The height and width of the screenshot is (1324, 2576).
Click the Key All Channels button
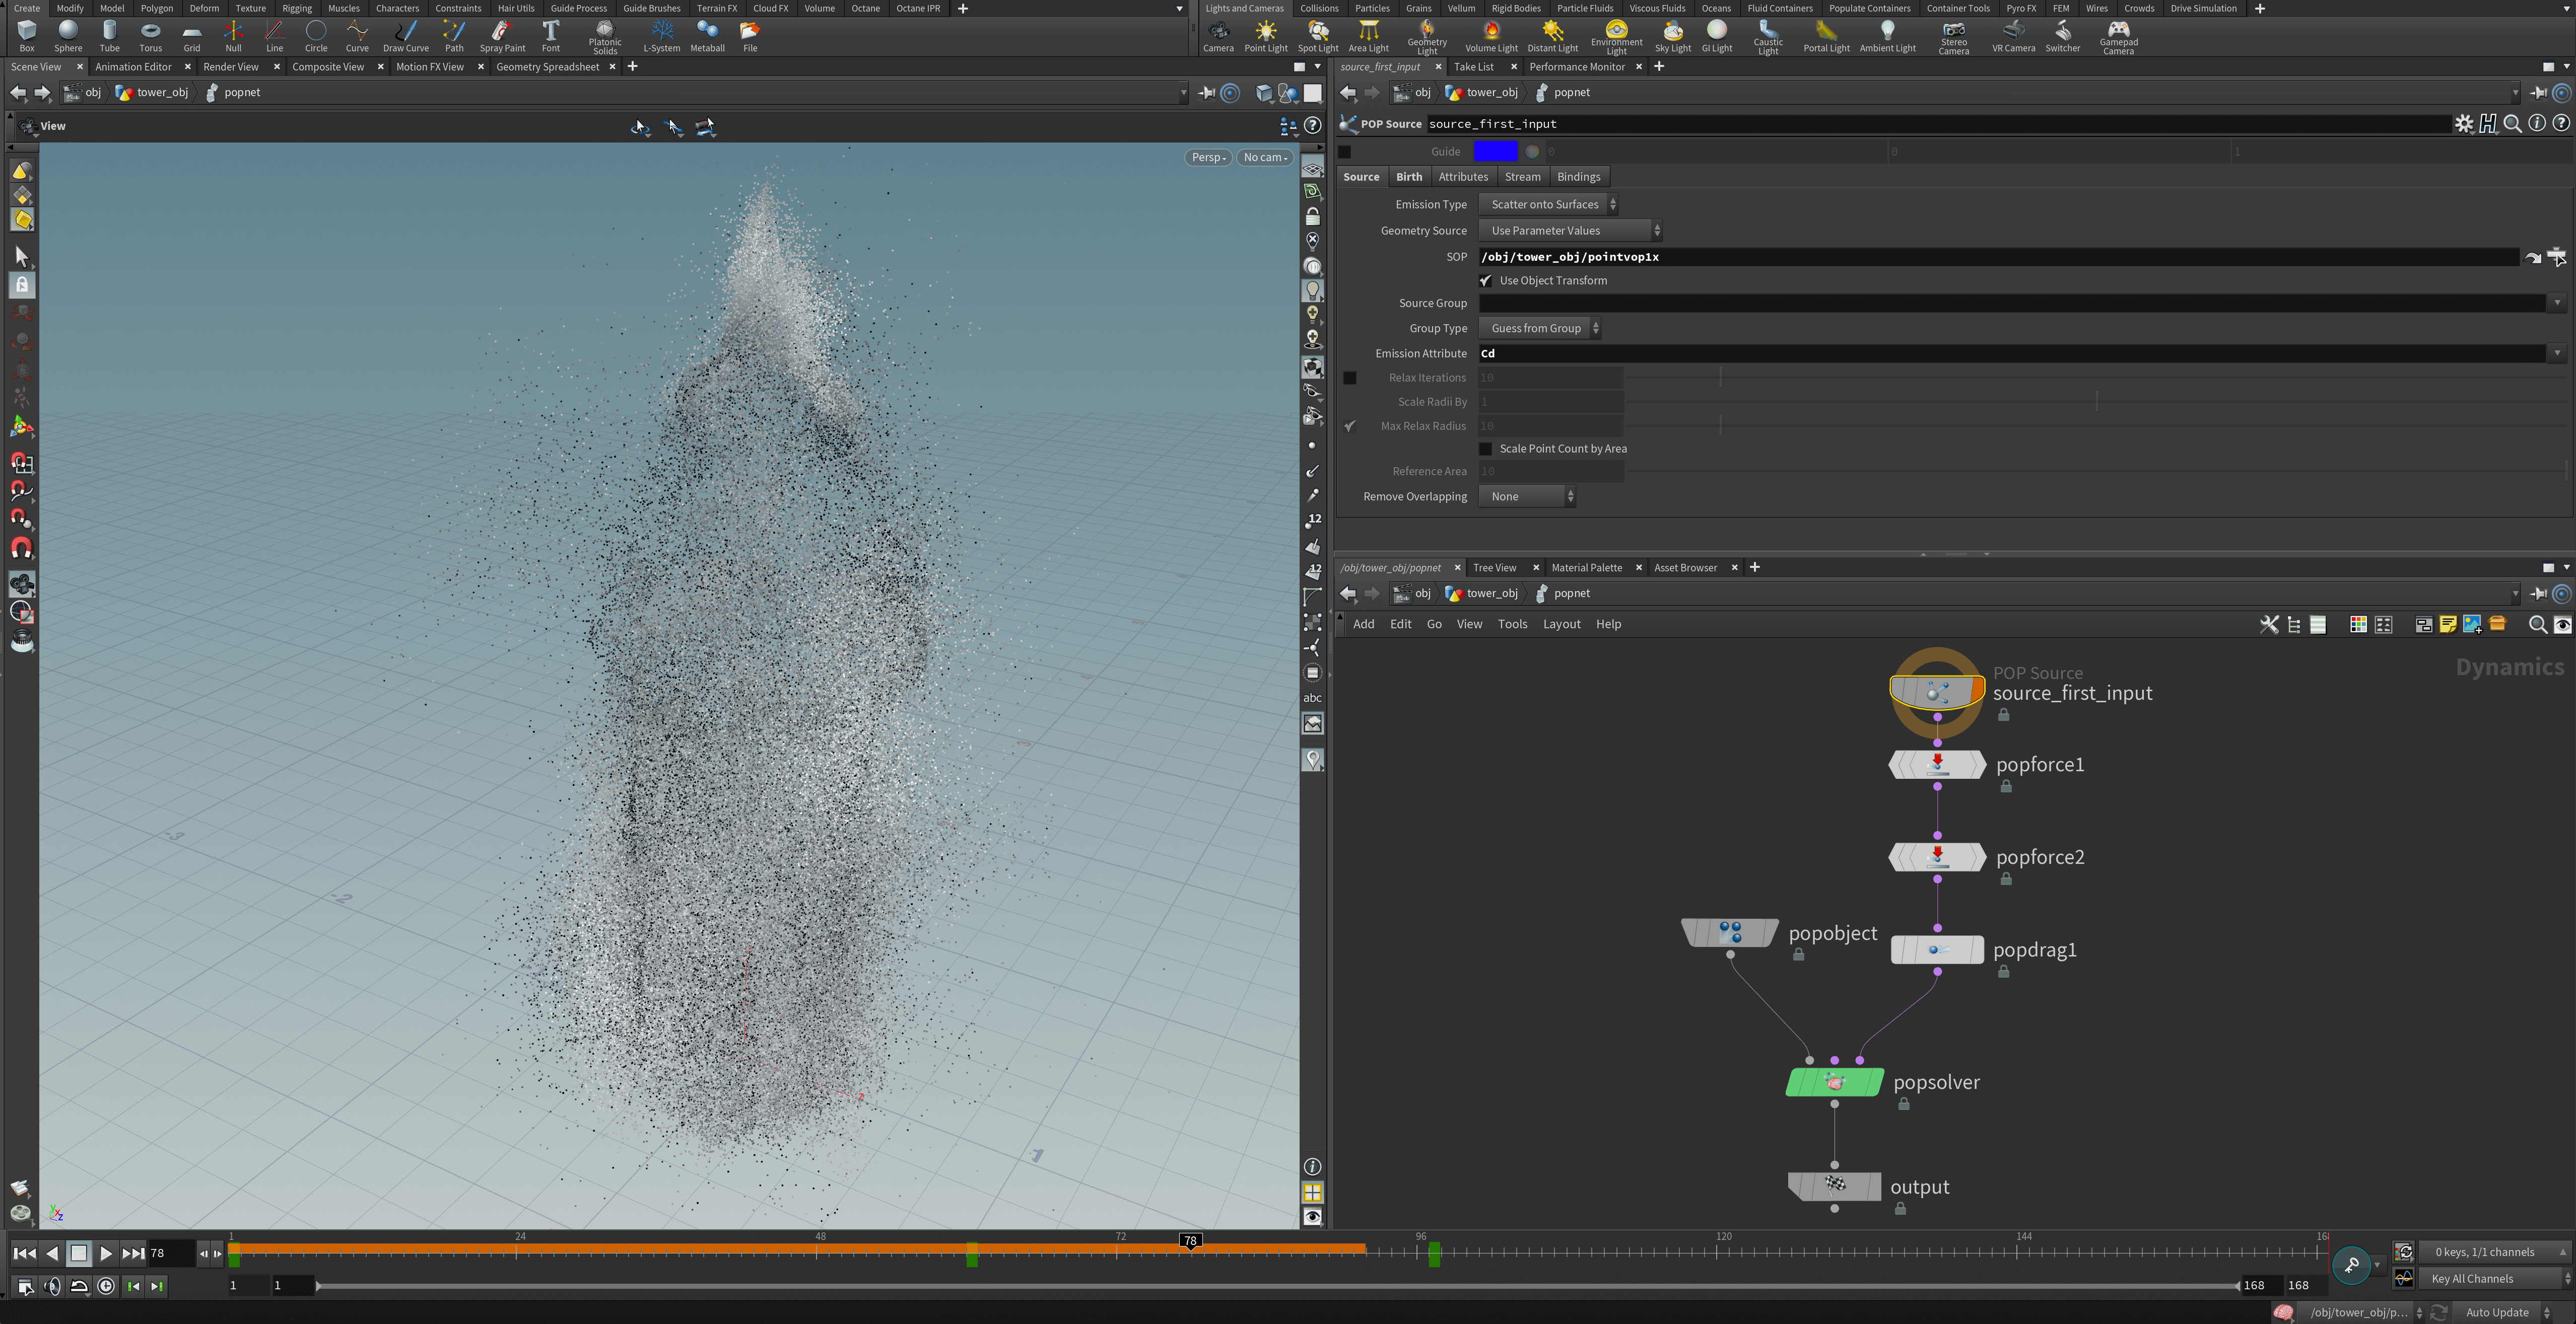(2474, 1278)
